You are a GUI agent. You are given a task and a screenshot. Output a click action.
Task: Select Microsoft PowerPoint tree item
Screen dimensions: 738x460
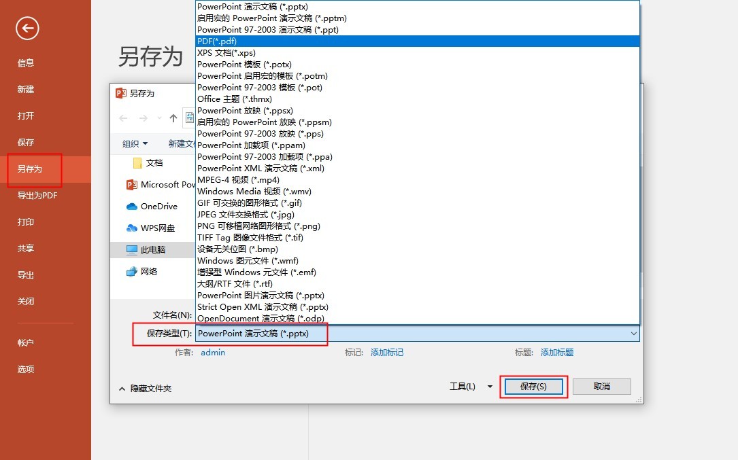(x=160, y=185)
